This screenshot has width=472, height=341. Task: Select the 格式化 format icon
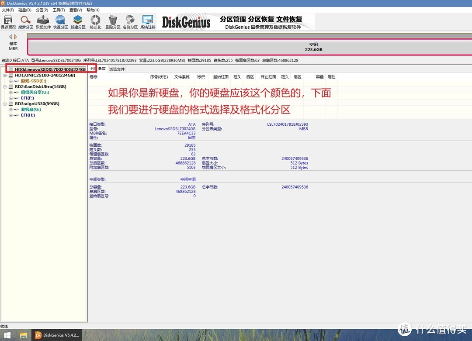pos(95,21)
